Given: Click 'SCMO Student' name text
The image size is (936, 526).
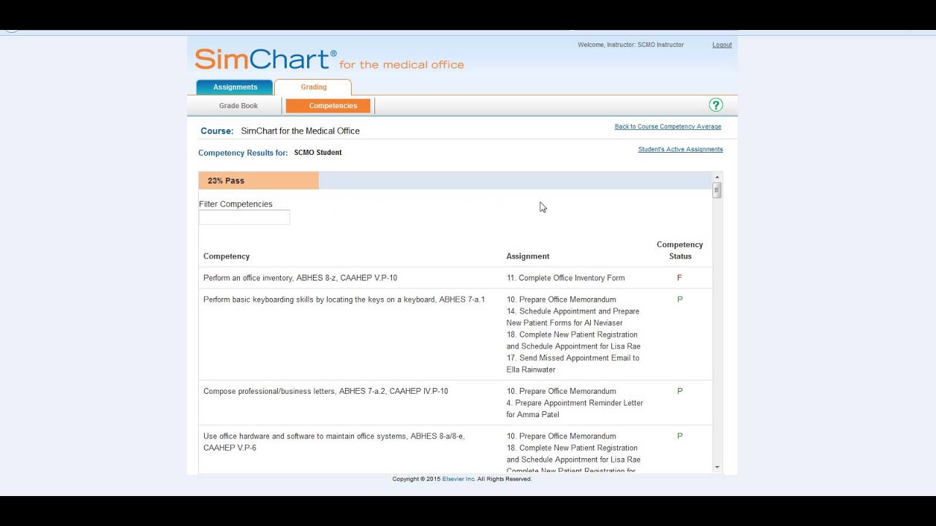Looking at the screenshot, I should [318, 153].
